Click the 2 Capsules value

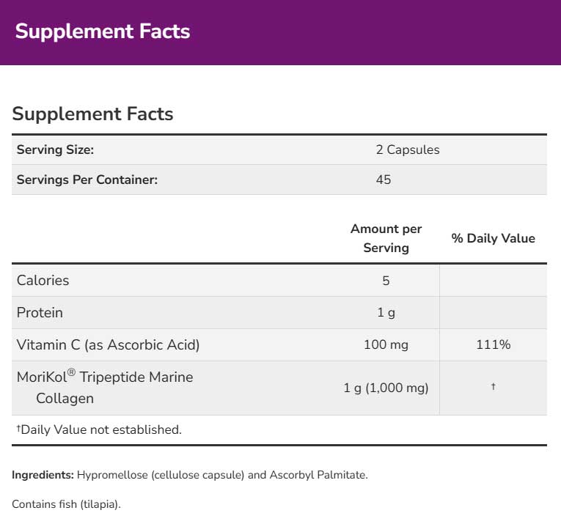click(x=408, y=150)
